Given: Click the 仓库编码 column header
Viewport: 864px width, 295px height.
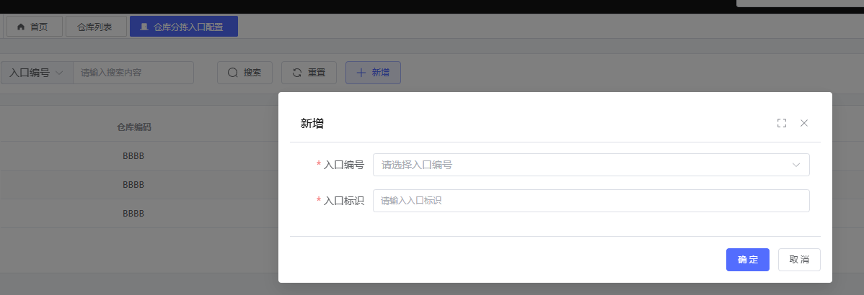Looking at the screenshot, I should pos(133,127).
